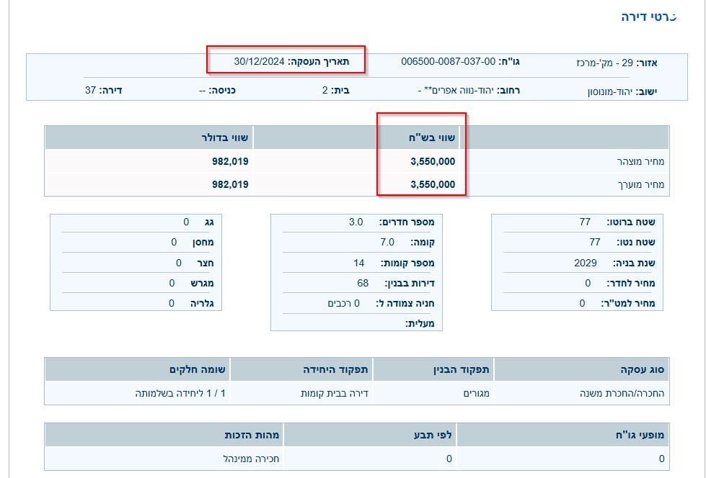Image resolution: width=706 pixels, height=478 pixels.
Task: Click the 'מגרש' lot value 0
Action: coord(172,283)
